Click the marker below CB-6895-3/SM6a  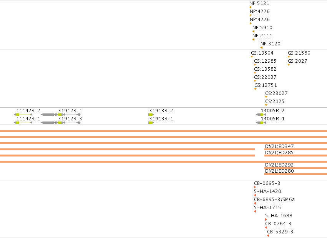255,203
